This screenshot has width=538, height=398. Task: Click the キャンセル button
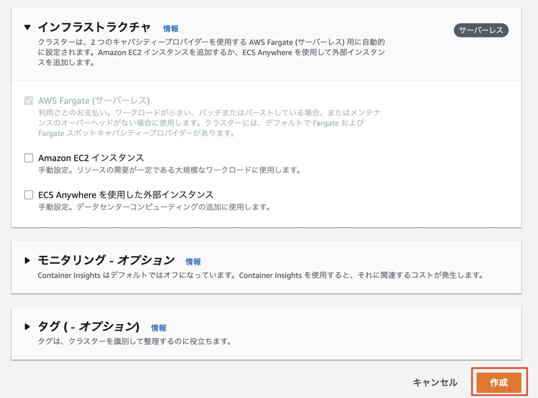pyautogui.click(x=435, y=383)
